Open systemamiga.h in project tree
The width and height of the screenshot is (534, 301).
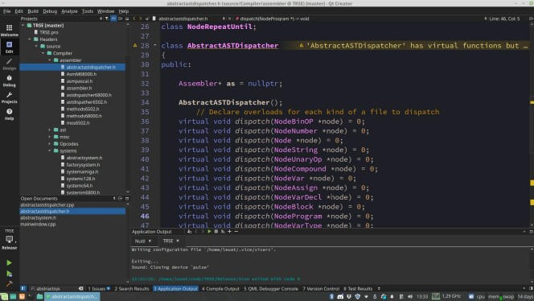82,171
